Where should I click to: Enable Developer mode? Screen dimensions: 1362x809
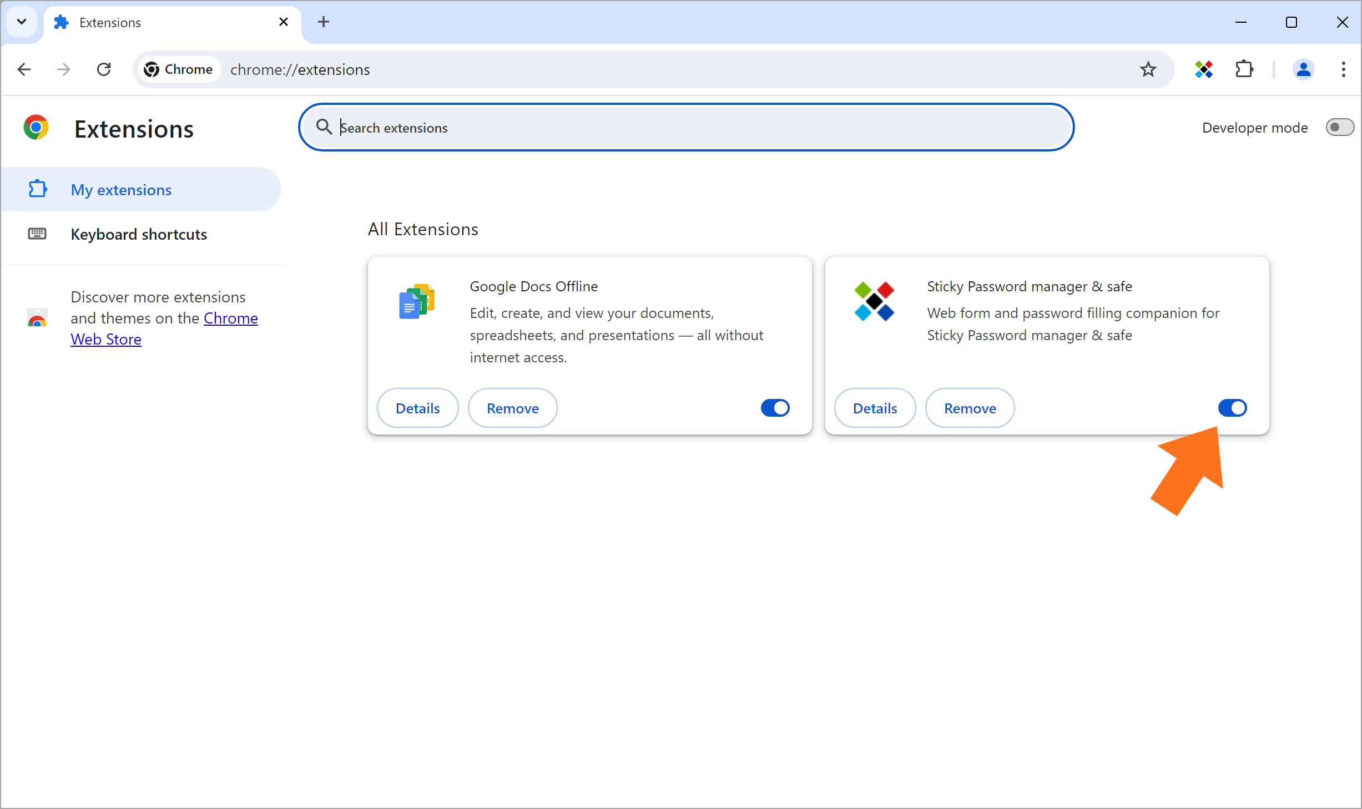point(1339,127)
